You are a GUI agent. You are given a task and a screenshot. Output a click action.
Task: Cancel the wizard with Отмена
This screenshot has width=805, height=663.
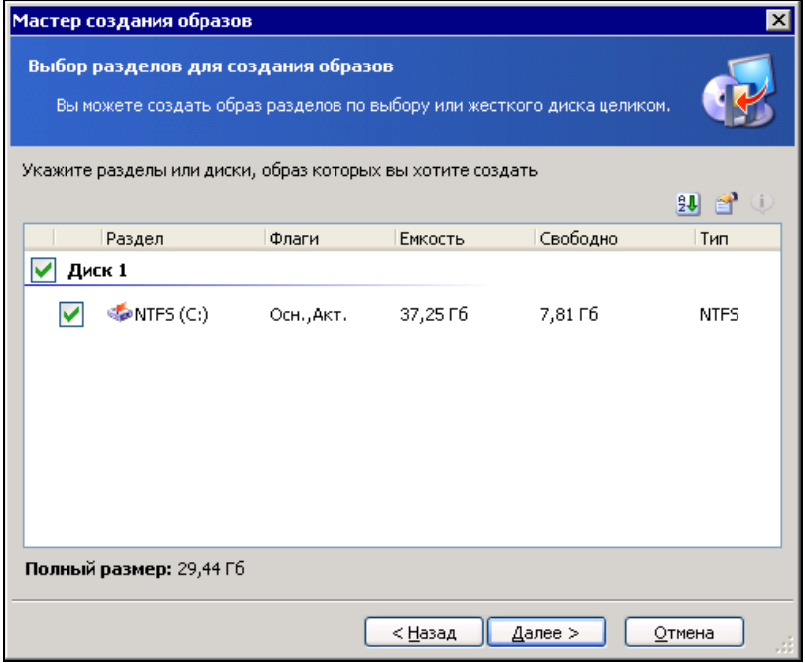tap(684, 632)
